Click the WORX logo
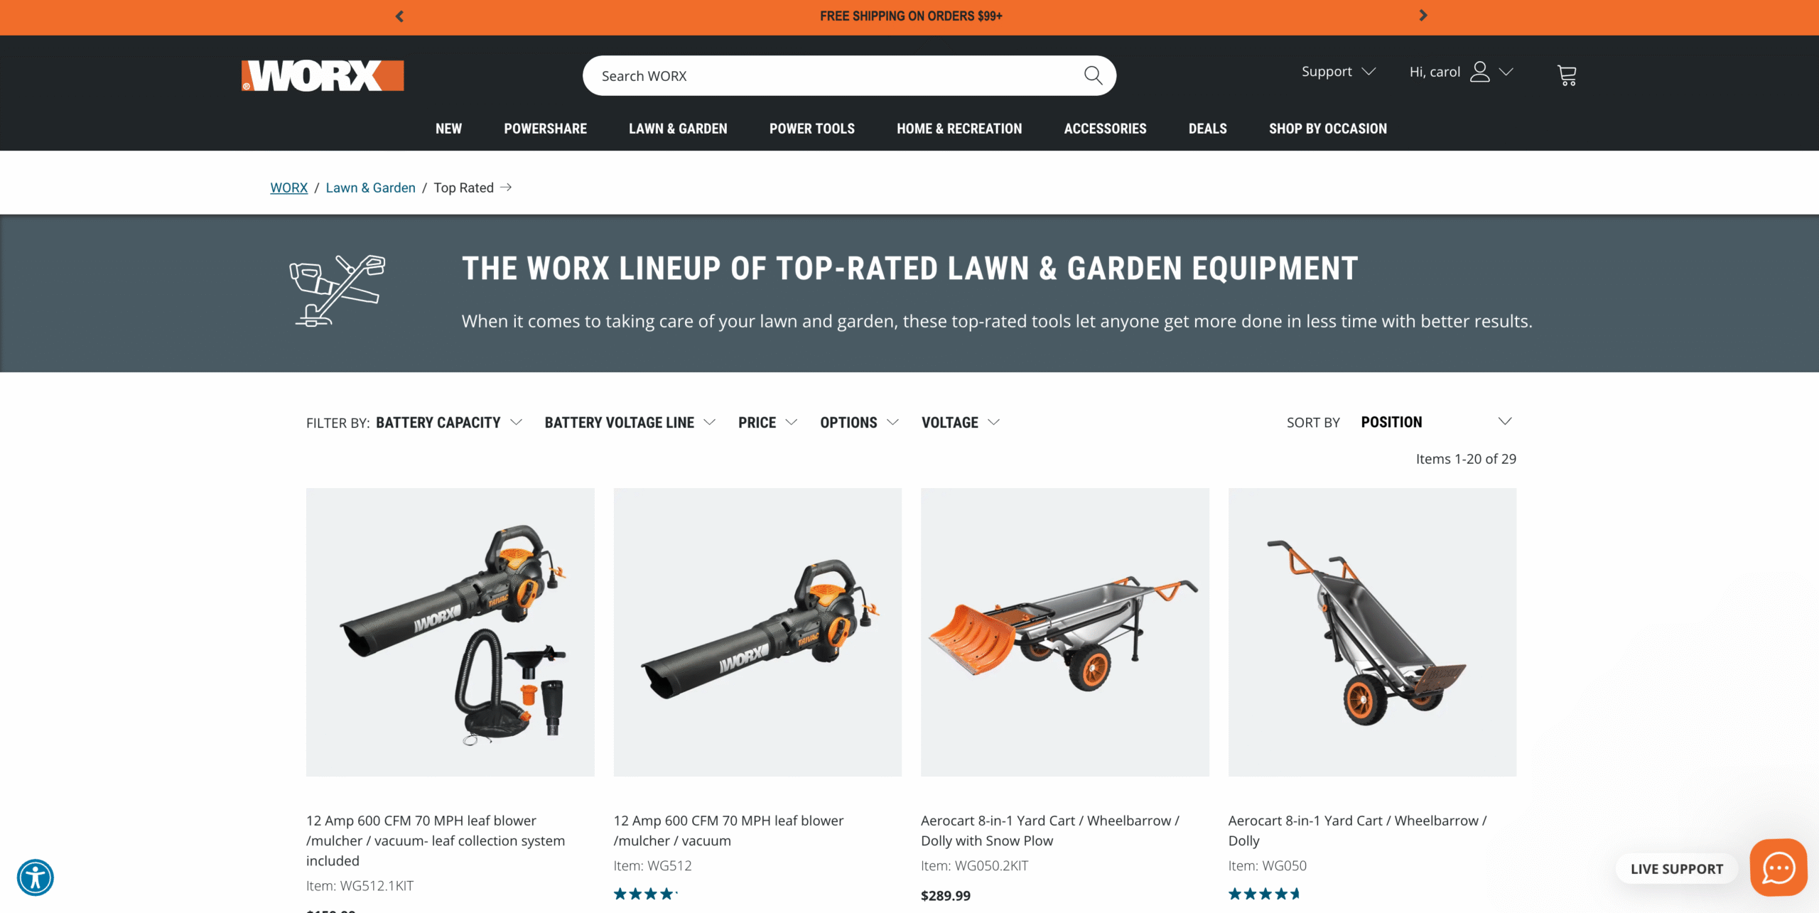Viewport: 1819px width, 913px height. click(323, 75)
